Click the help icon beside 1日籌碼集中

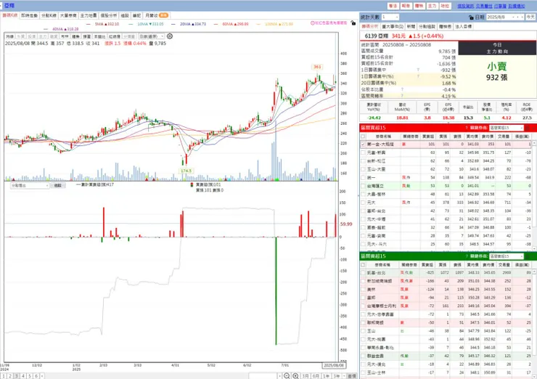(x=418, y=70)
